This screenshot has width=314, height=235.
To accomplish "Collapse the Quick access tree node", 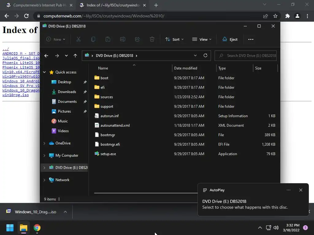I will coord(44,72).
